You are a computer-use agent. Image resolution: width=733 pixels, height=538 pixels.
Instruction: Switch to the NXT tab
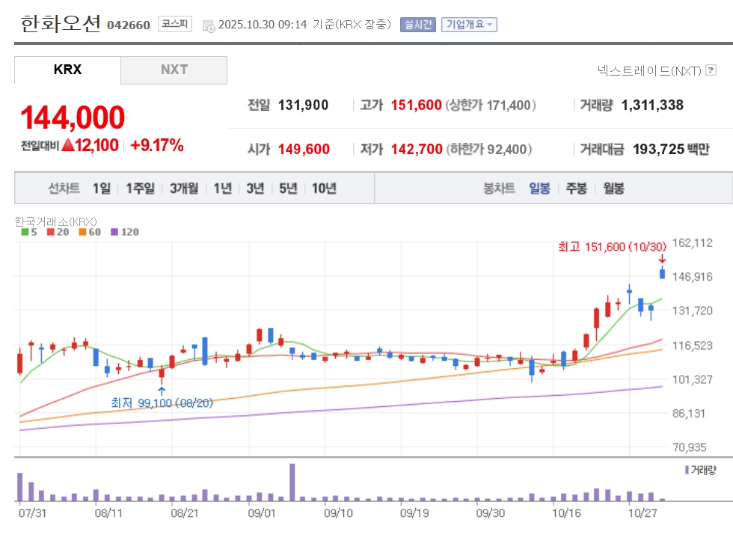(174, 70)
